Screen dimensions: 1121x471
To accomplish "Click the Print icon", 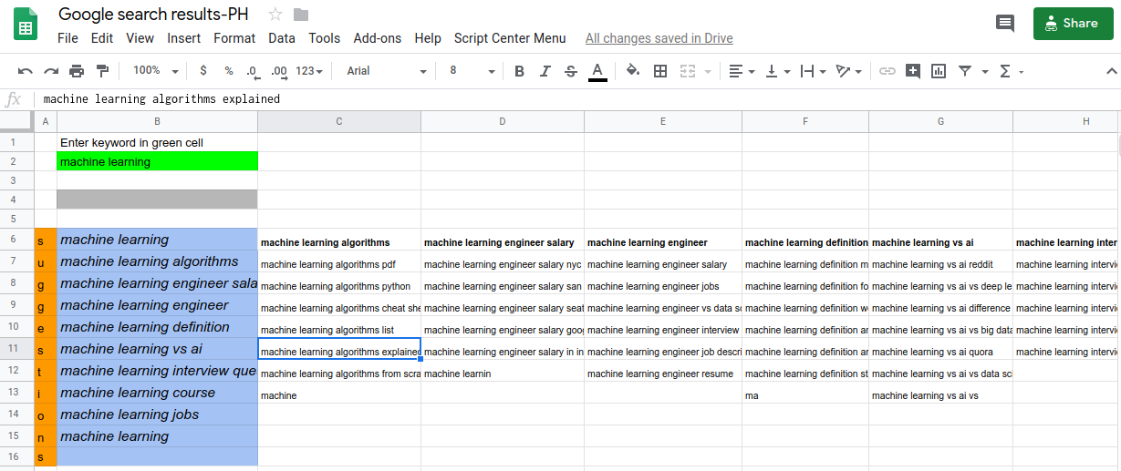I will pos(77,71).
